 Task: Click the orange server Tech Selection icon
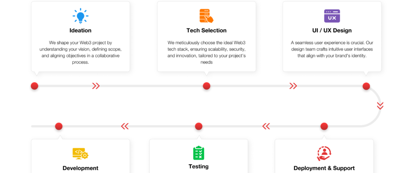(207, 16)
